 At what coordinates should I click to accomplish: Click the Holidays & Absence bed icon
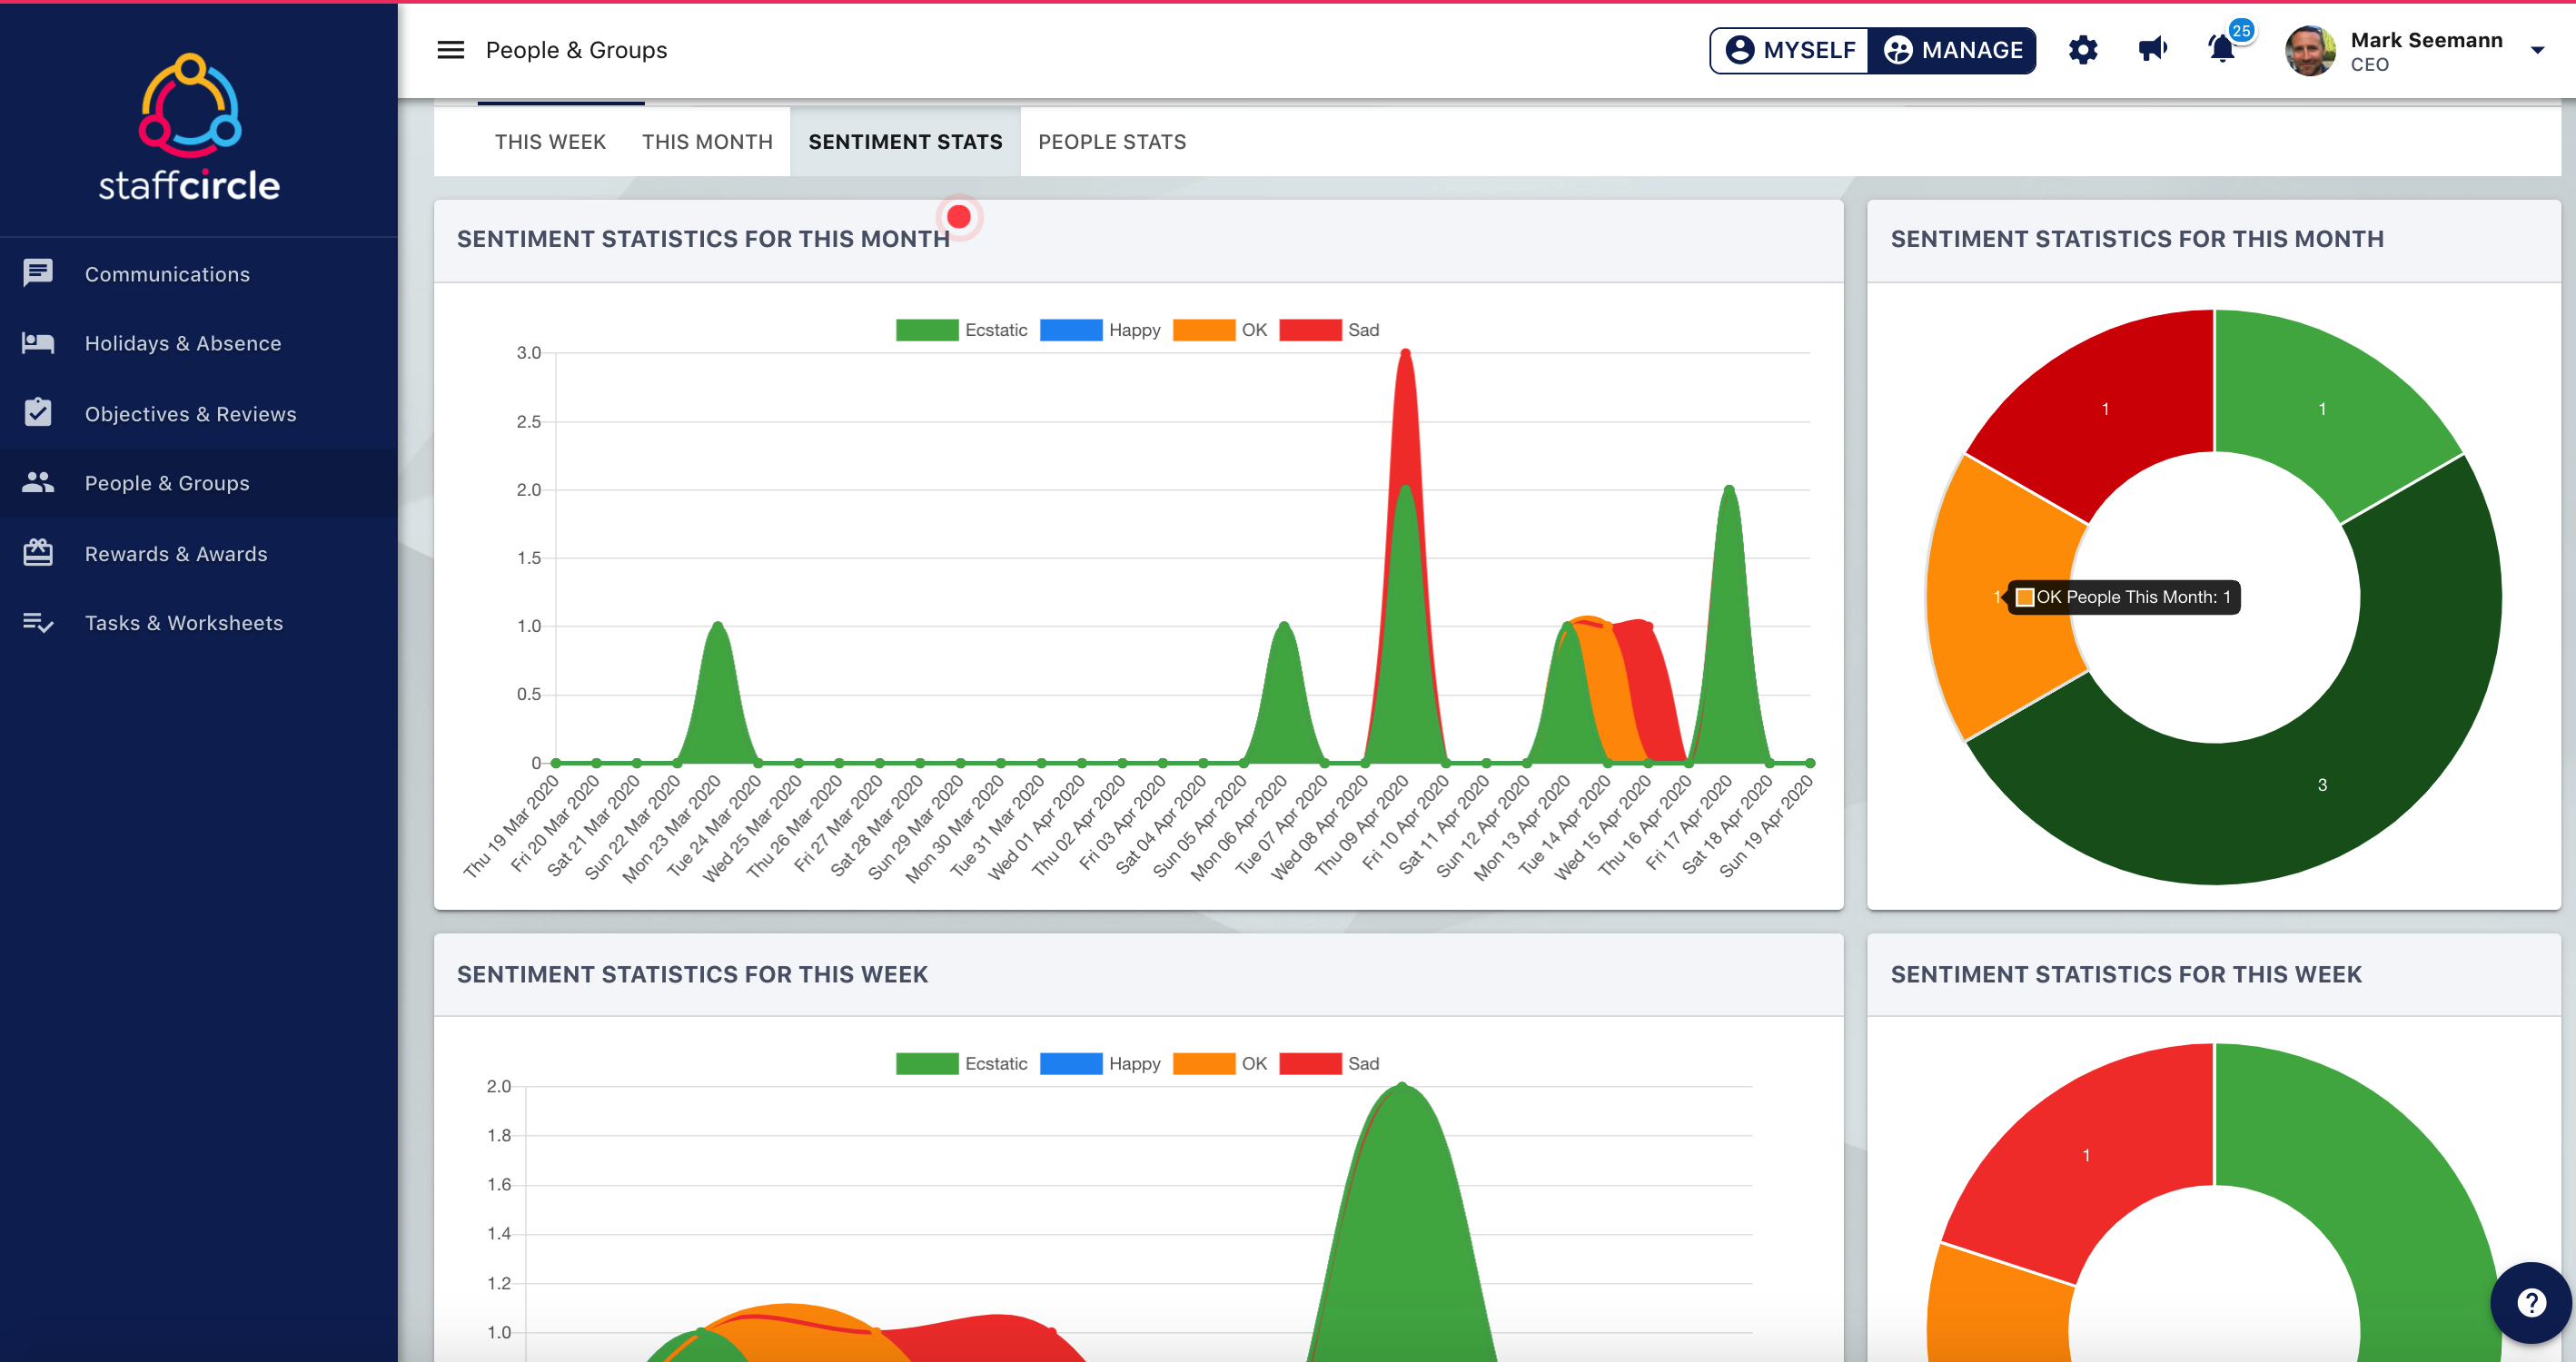pos(38,343)
